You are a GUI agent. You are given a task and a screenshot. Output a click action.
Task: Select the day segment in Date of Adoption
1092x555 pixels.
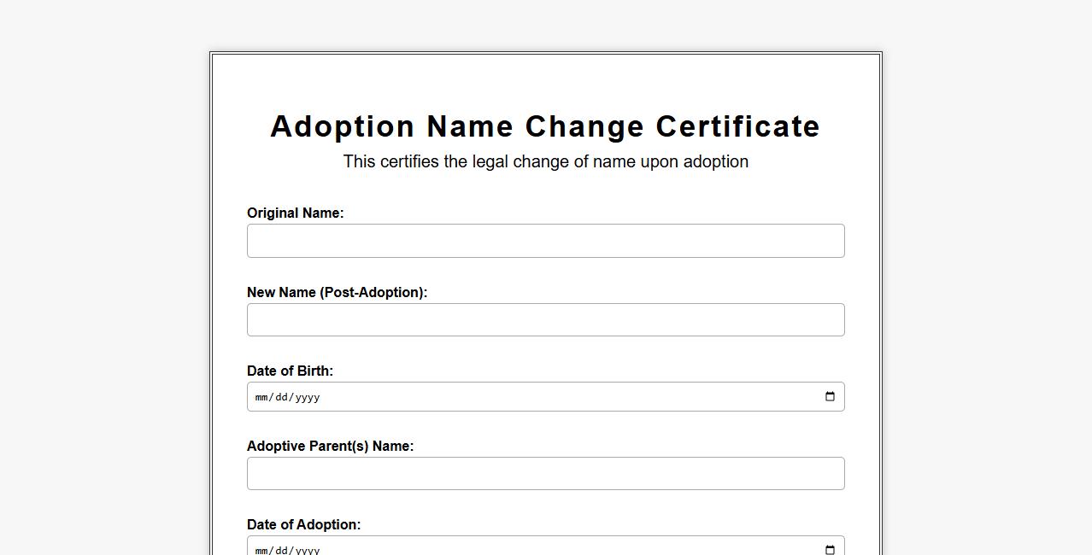click(282, 551)
